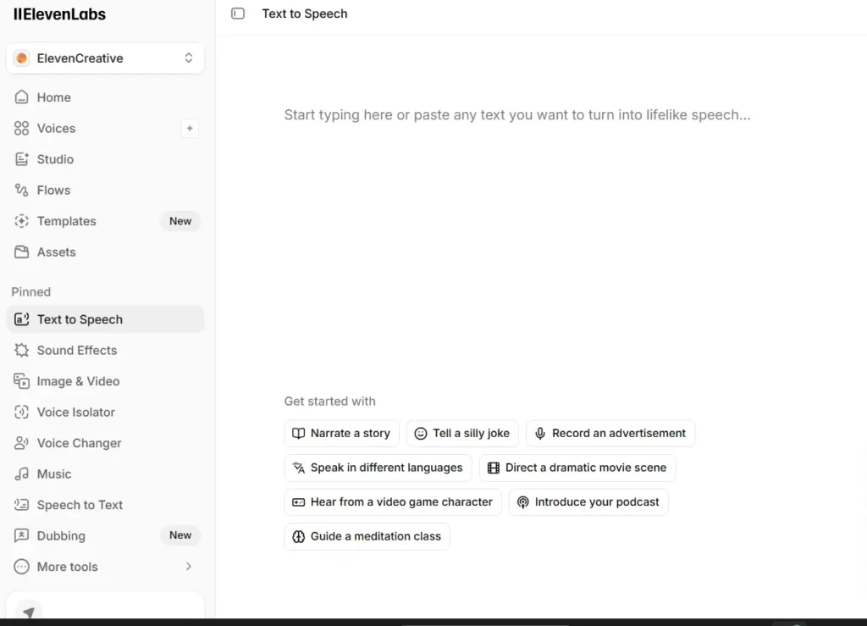Click the Get started with heading
Screen dimensions: 867x626
click(330, 402)
